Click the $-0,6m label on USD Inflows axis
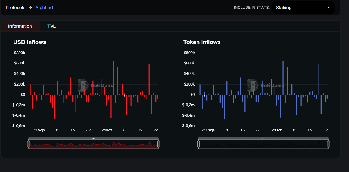The width and height of the screenshot is (349, 172). coord(19,126)
